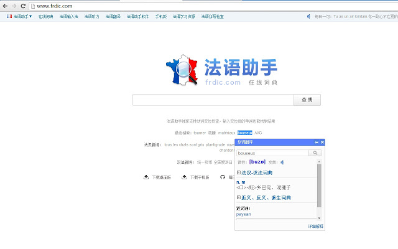Open new word 'plantigrade'
Viewport: 398px width, 249px height.
[x=215, y=145]
